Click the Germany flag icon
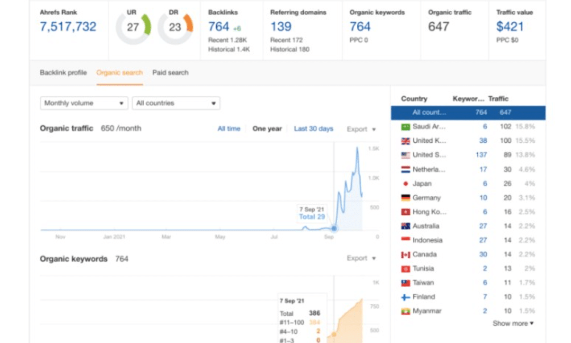 [405, 198]
